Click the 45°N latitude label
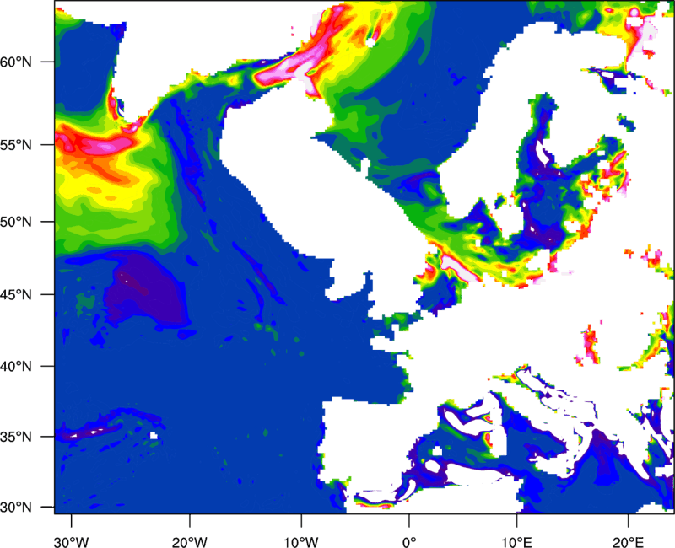Viewport: 675px width, 548px height. 16,294
